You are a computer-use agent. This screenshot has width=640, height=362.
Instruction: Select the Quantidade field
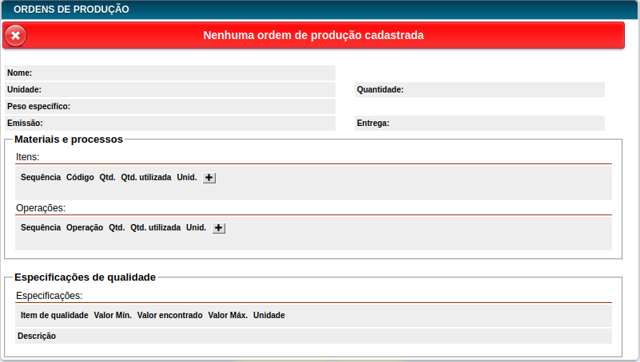(479, 89)
